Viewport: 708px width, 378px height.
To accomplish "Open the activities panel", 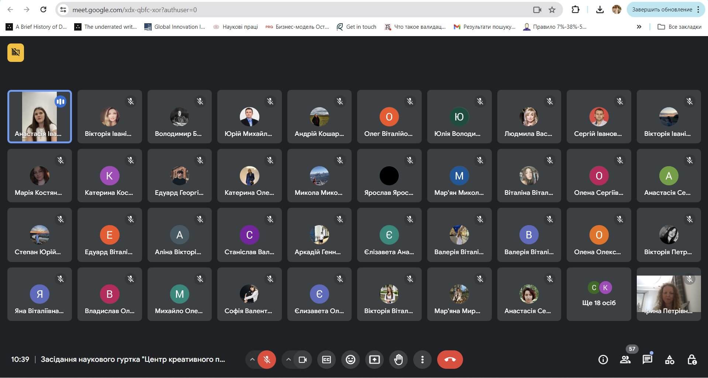I will pos(670,360).
